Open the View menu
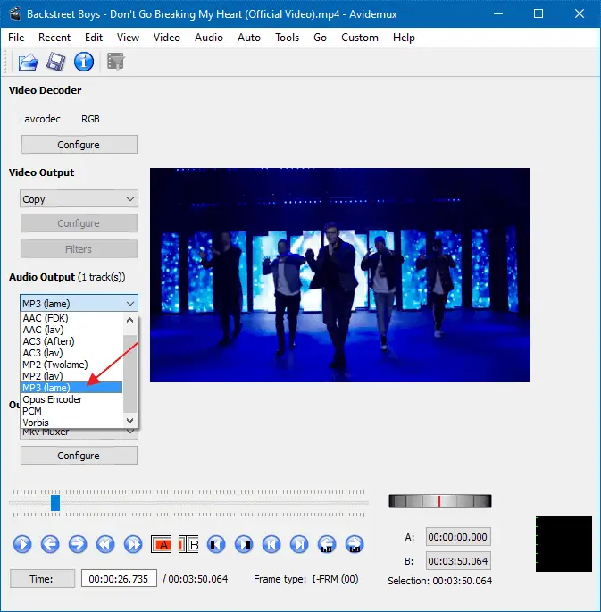 128,38
